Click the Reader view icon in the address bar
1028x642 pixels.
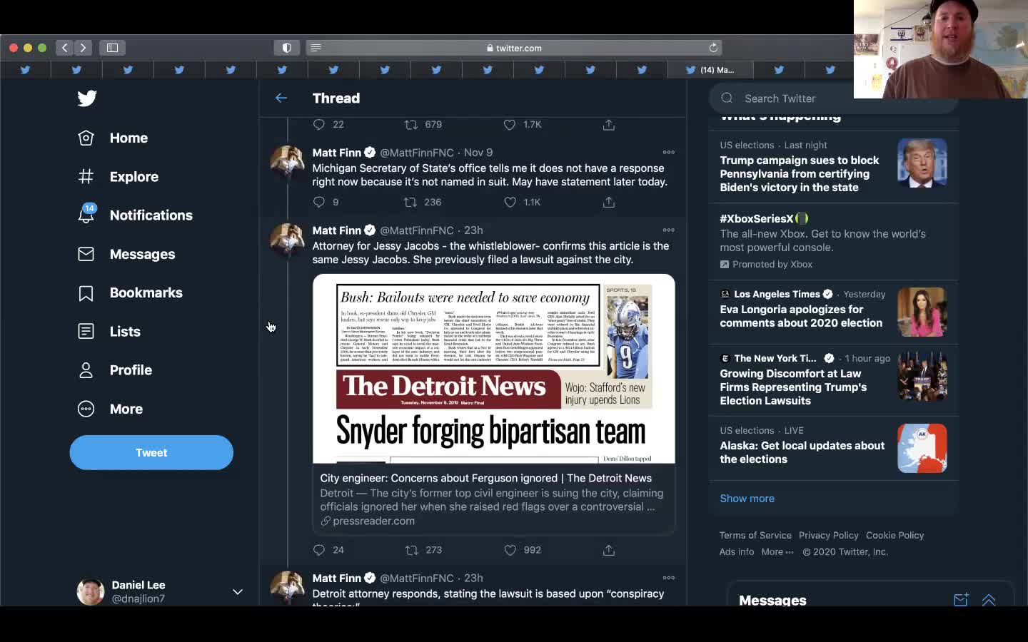[x=316, y=48]
